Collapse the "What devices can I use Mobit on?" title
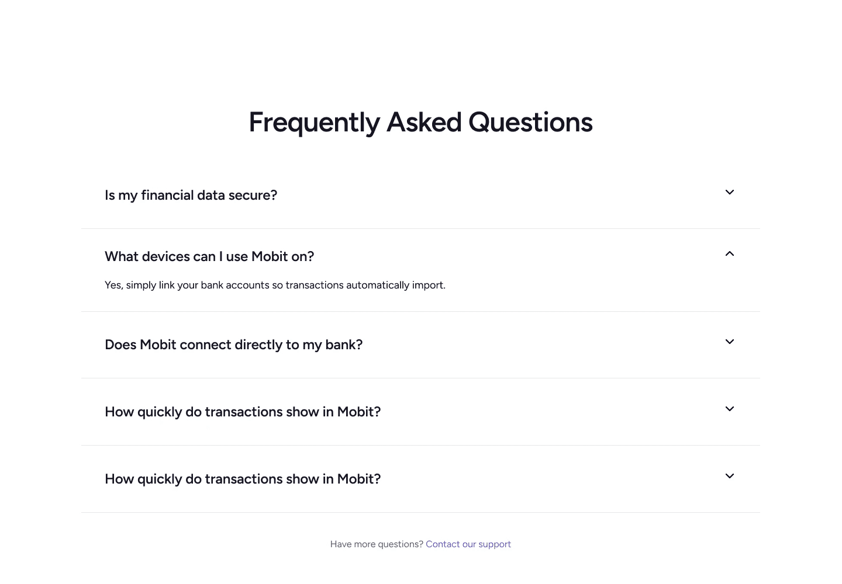This screenshot has height=584, width=842. (209, 256)
